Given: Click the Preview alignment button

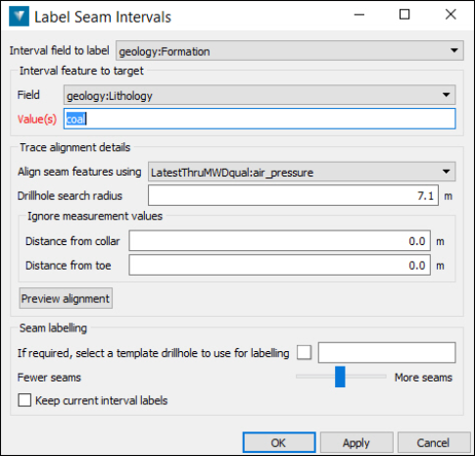Looking at the screenshot, I should [x=66, y=298].
